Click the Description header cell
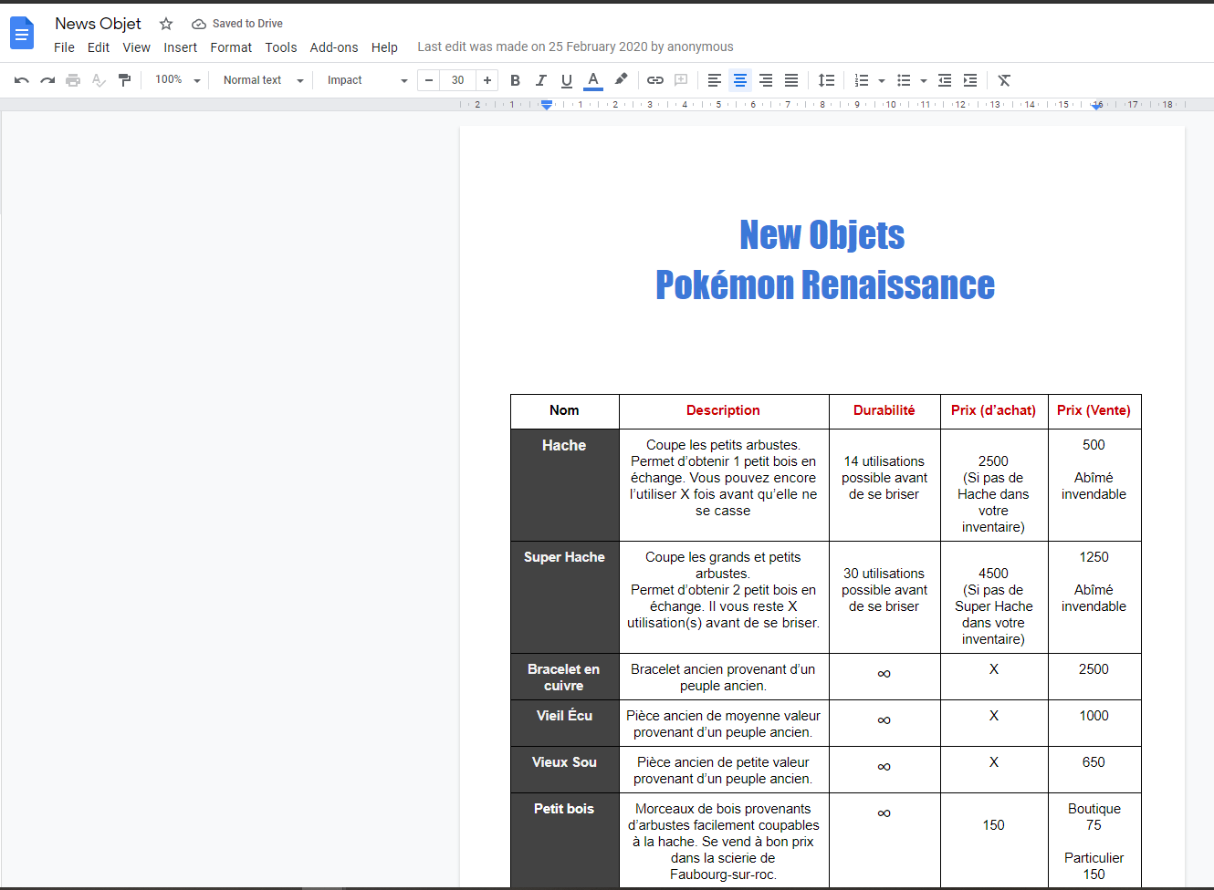The width and height of the screenshot is (1214, 890). pyautogui.click(x=723, y=411)
